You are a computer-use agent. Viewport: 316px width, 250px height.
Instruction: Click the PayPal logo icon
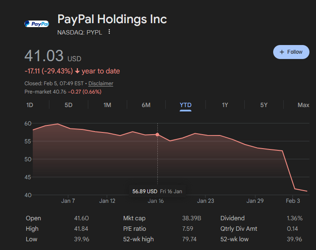[37, 24]
